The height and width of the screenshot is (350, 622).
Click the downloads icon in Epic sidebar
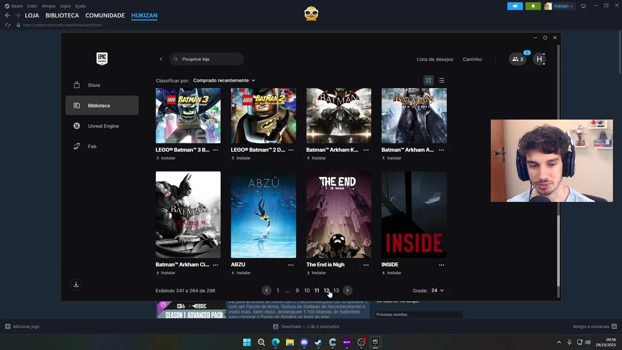coord(76,284)
